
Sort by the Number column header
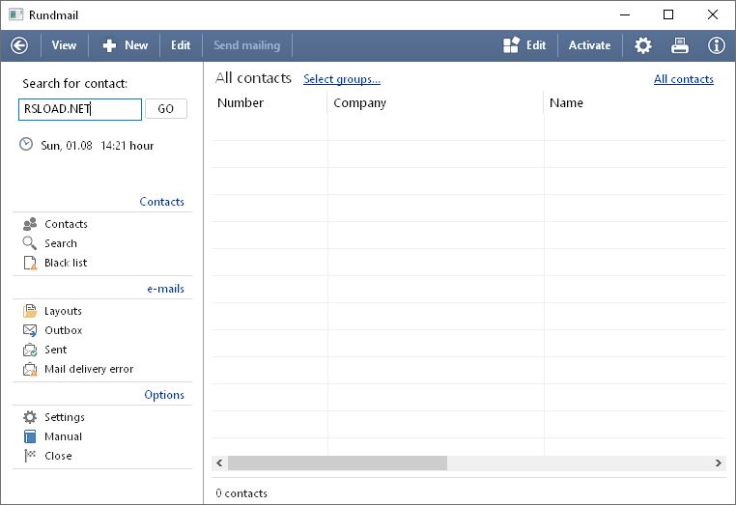coord(241,102)
